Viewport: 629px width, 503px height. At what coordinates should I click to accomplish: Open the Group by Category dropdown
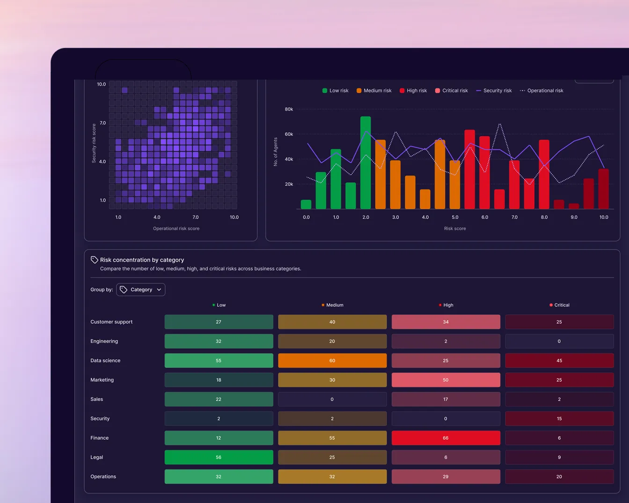(x=140, y=289)
